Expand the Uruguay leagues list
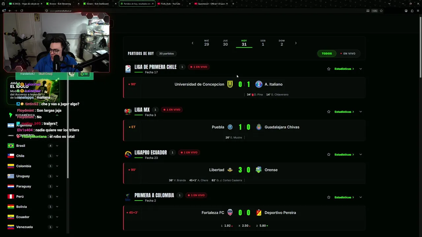 point(57,176)
